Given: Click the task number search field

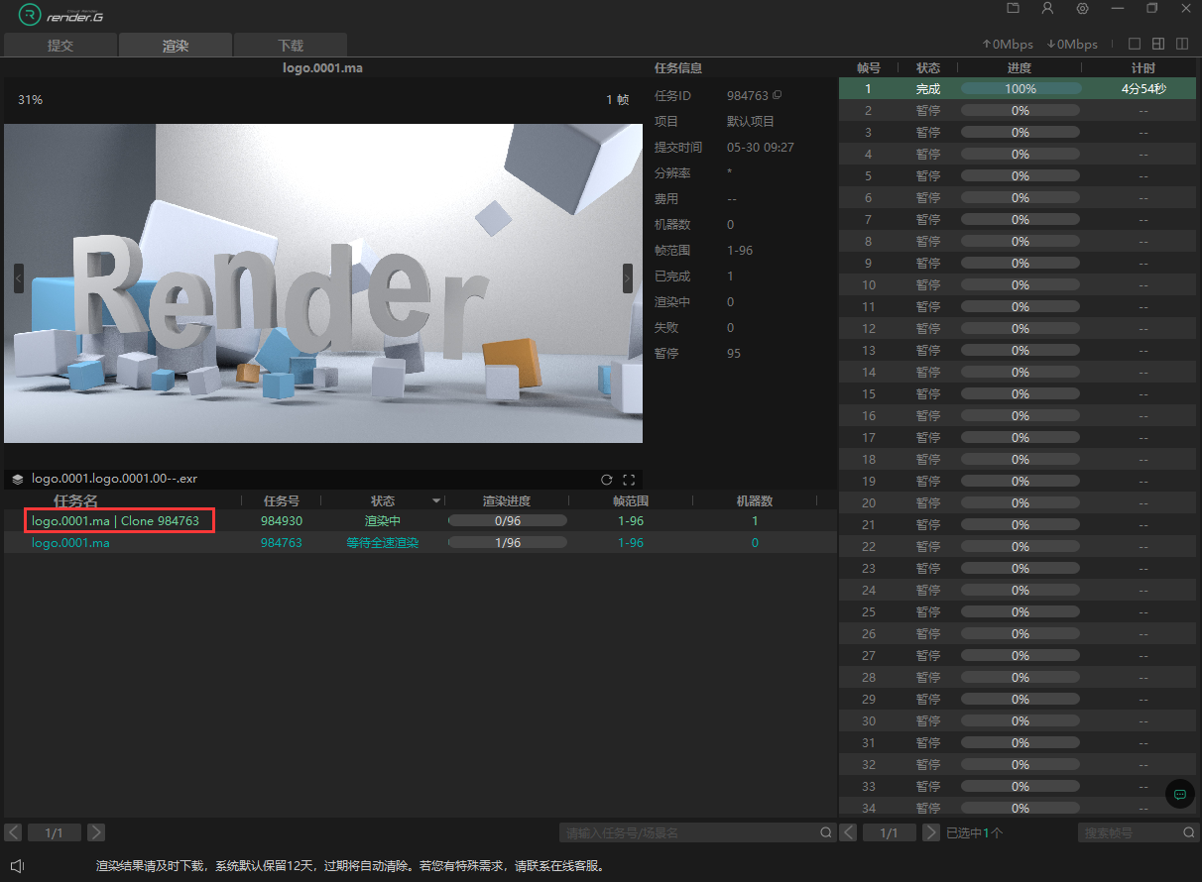Looking at the screenshot, I should [x=689, y=833].
